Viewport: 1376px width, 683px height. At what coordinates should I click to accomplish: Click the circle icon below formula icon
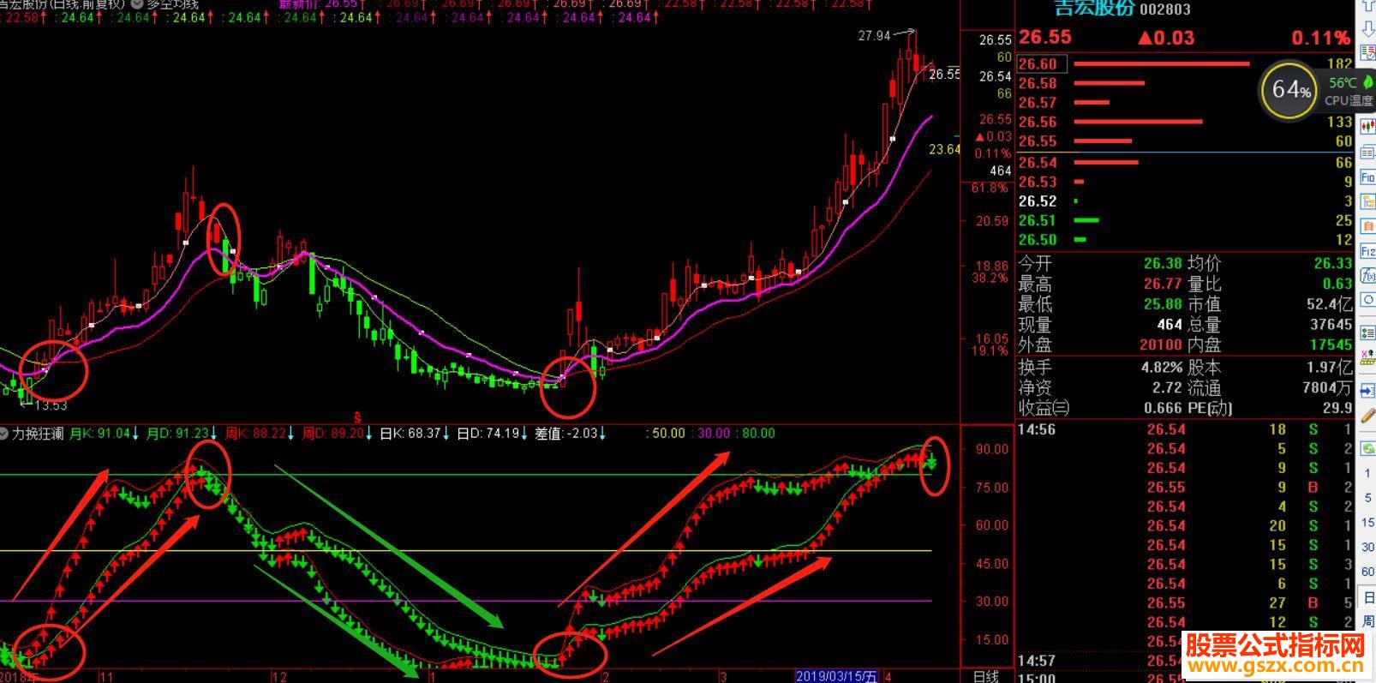coord(1367,300)
